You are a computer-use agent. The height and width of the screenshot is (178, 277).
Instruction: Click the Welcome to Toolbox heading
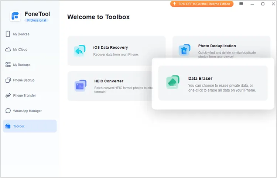tap(98, 17)
